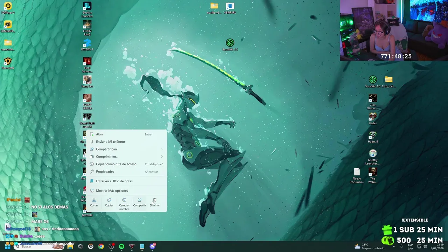Viewport: 448px width, 252px height.
Task: Open the volume speaker tray icon
Action: click(x=425, y=246)
